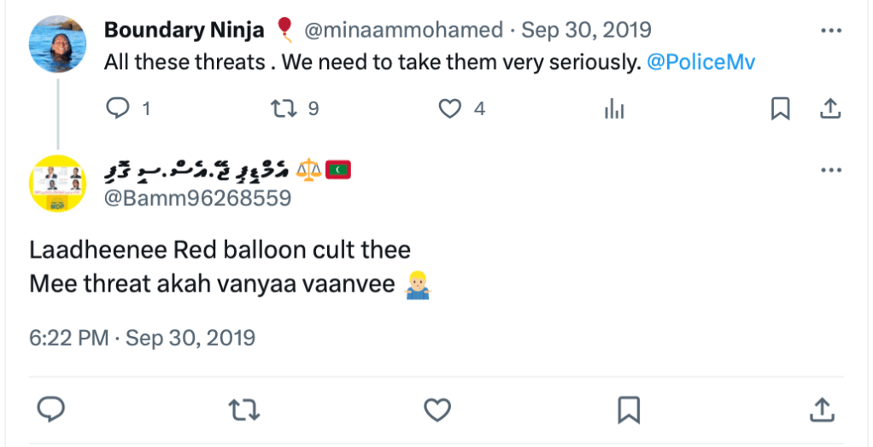The height and width of the screenshot is (447, 873).
Task: Like Boundary Ninja's tweet
Action: pyautogui.click(x=449, y=108)
